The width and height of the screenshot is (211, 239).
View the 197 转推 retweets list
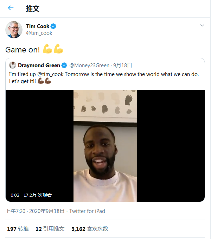[x=18, y=229]
